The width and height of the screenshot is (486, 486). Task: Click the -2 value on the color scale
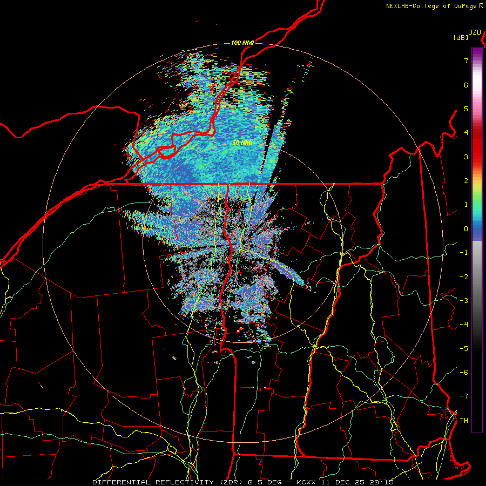tap(464, 277)
